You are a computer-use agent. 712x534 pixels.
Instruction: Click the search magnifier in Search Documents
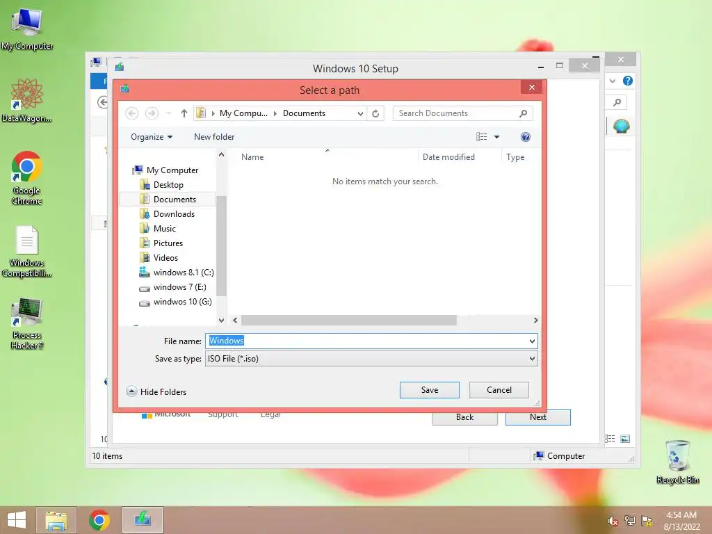pyautogui.click(x=523, y=113)
